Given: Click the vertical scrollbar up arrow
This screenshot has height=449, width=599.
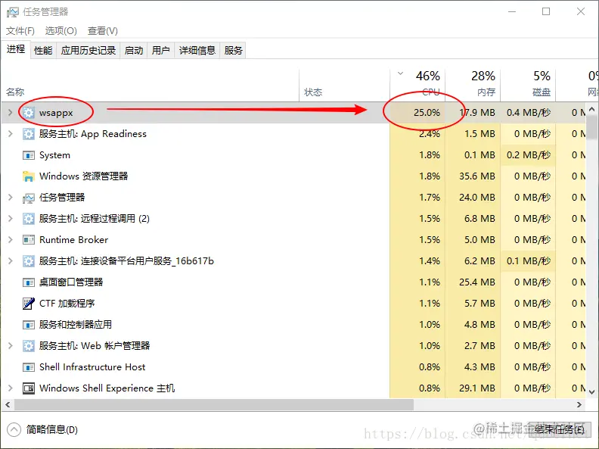Looking at the screenshot, I should pos(591,109).
